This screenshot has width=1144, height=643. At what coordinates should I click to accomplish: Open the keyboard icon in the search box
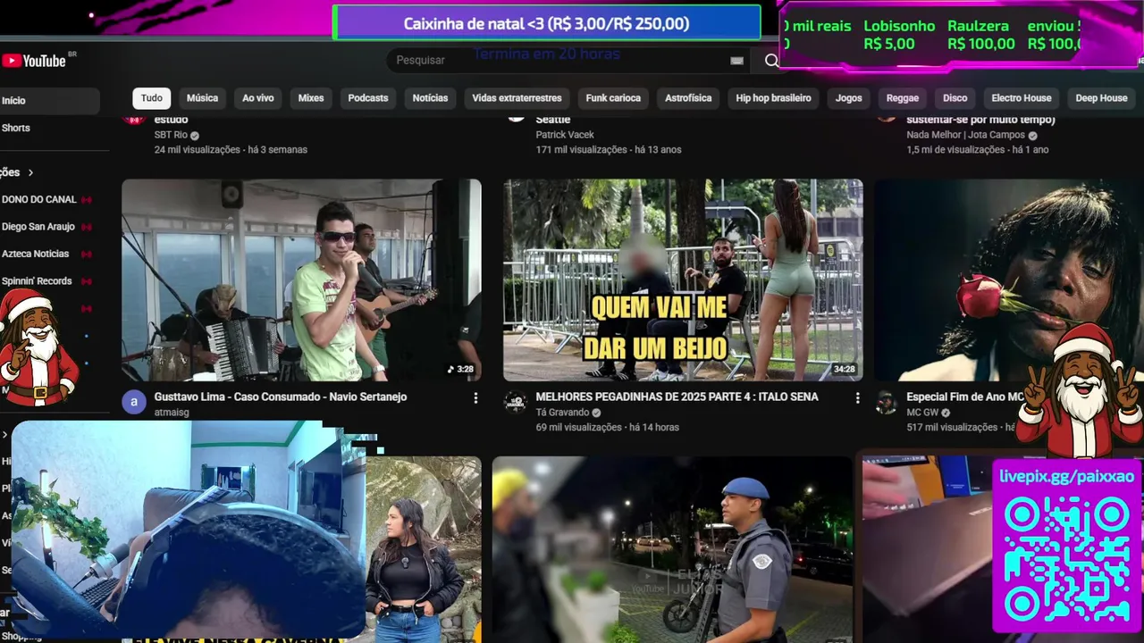736,61
